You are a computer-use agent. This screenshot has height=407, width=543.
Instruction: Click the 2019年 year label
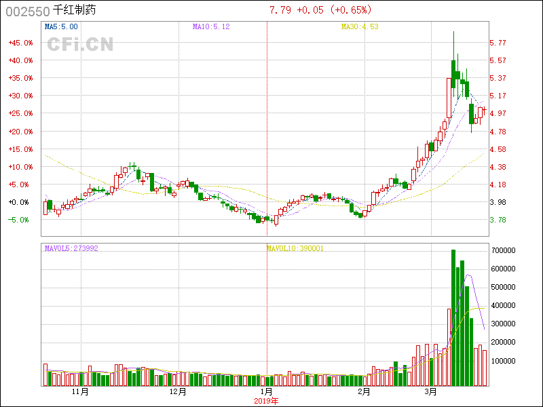pos(267,400)
